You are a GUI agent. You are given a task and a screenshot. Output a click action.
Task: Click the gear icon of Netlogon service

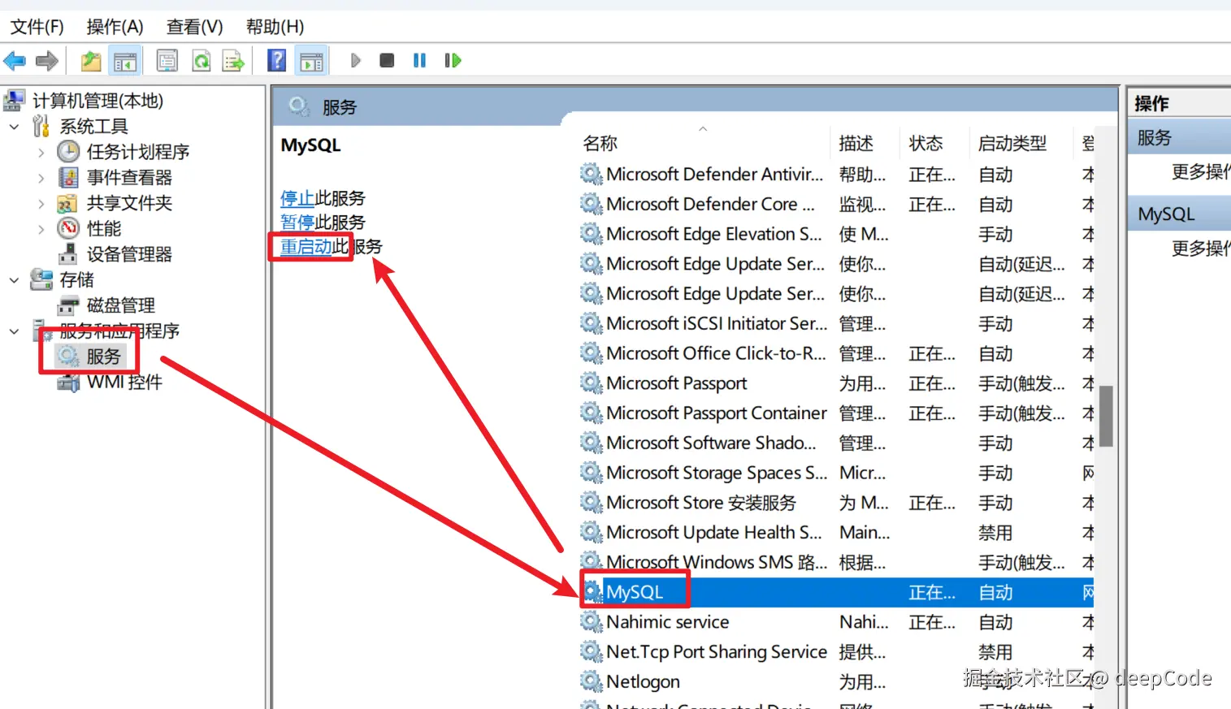592,681
